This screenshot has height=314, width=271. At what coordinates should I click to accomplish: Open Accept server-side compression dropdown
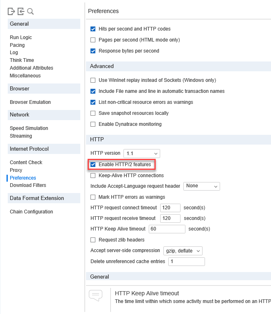(x=183, y=251)
